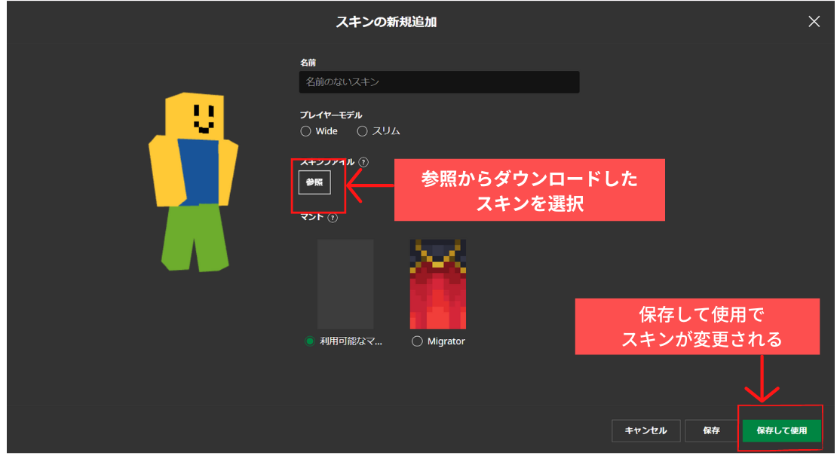Viewport: 840px width, 462px height.
Task: Select the Wide player model radio button
Action: click(x=305, y=131)
